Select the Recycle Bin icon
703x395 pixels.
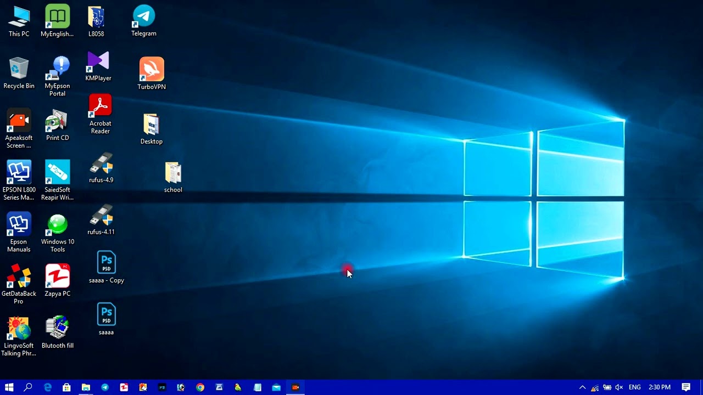(19, 74)
